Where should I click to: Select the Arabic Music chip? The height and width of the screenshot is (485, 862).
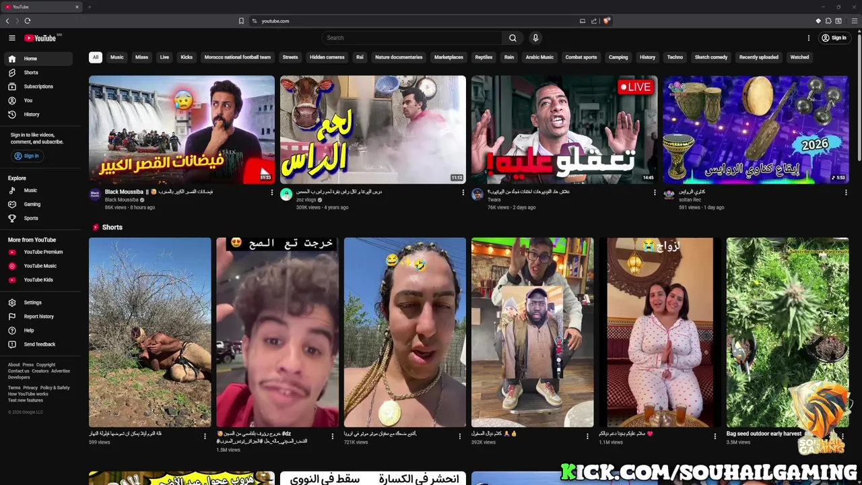click(539, 57)
